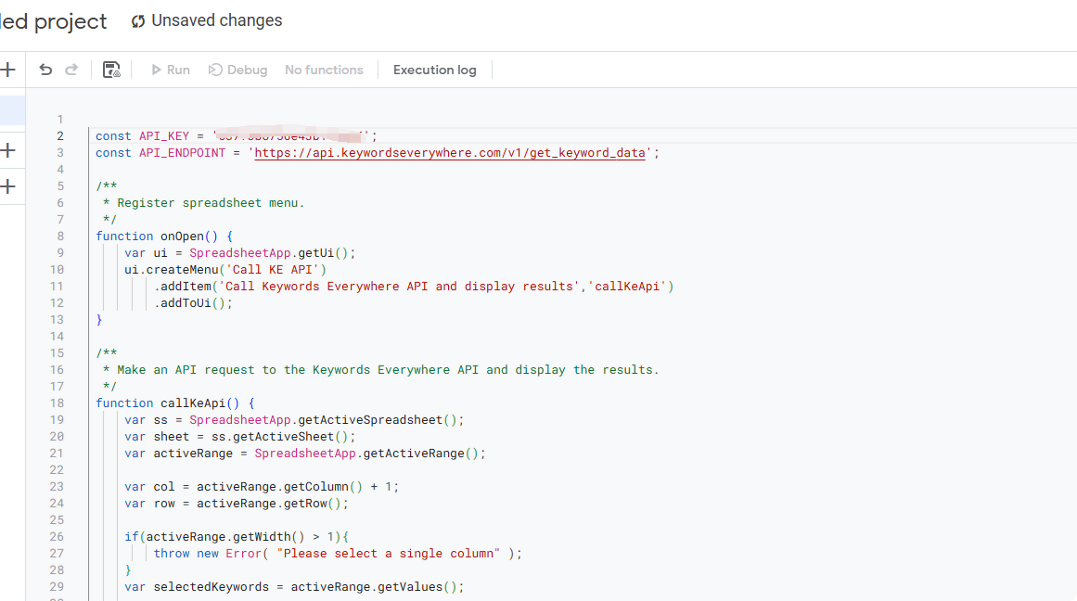This screenshot has height=601, width=1077.
Task: Click 'var sheet = ss.getActiveSheet();' line
Action: [239, 436]
